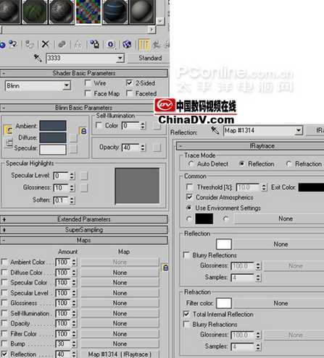This screenshot has height=358, width=324.
Task: Click the sample slots vertical scroll down arrow
Action: click(x=159, y=21)
